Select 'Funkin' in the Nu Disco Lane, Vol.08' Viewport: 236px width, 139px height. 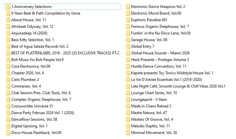[x=161, y=33]
